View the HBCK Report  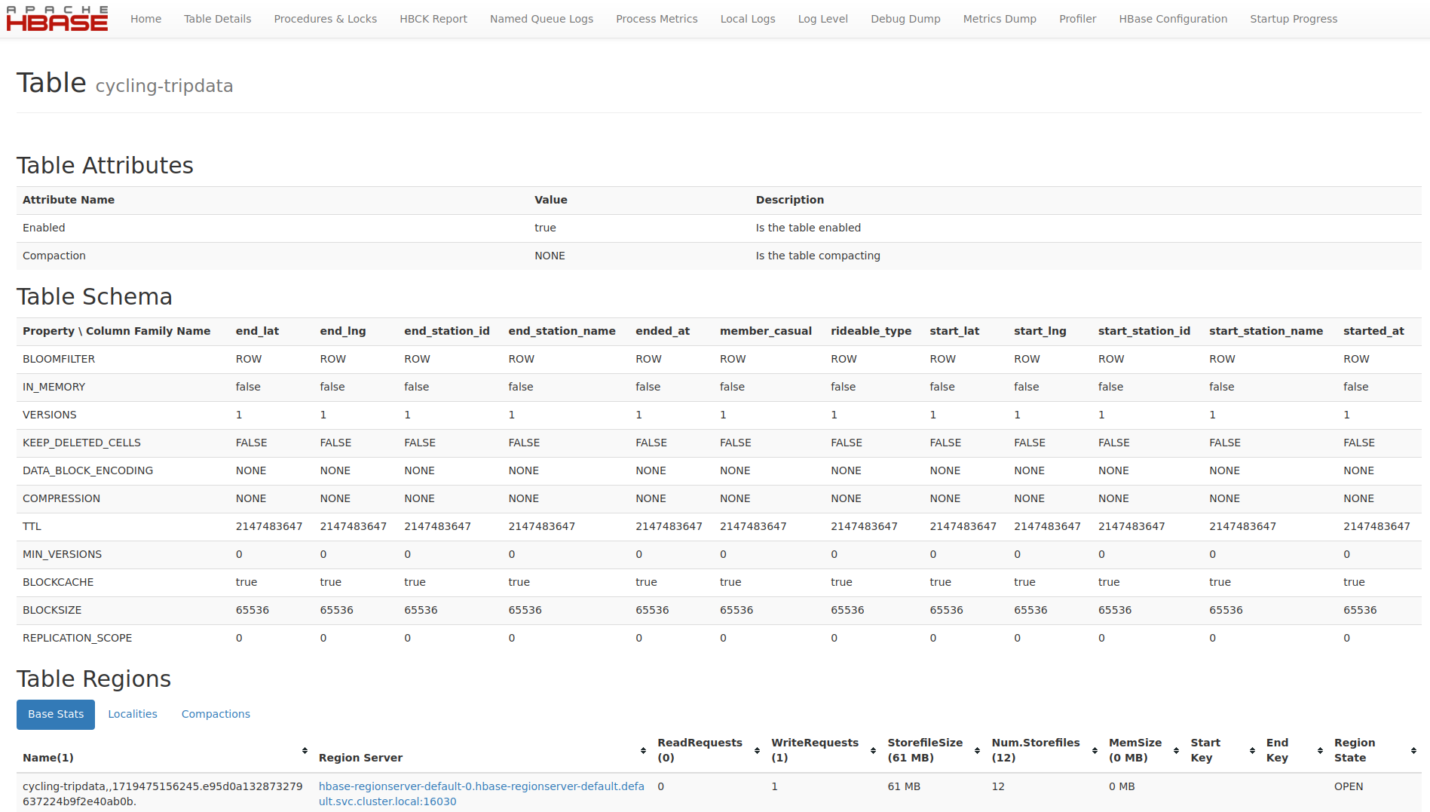pos(433,18)
